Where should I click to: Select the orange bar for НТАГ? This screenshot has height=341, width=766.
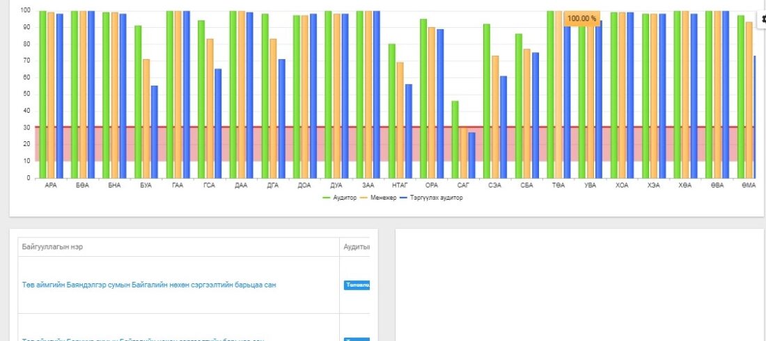pyautogui.click(x=400, y=120)
